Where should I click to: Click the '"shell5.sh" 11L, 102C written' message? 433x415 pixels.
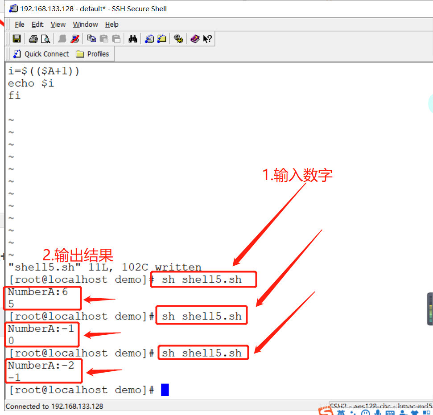click(x=105, y=267)
